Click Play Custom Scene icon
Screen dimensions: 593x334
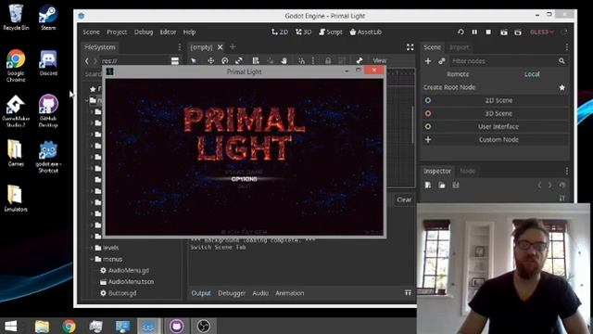click(x=518, y=32)
